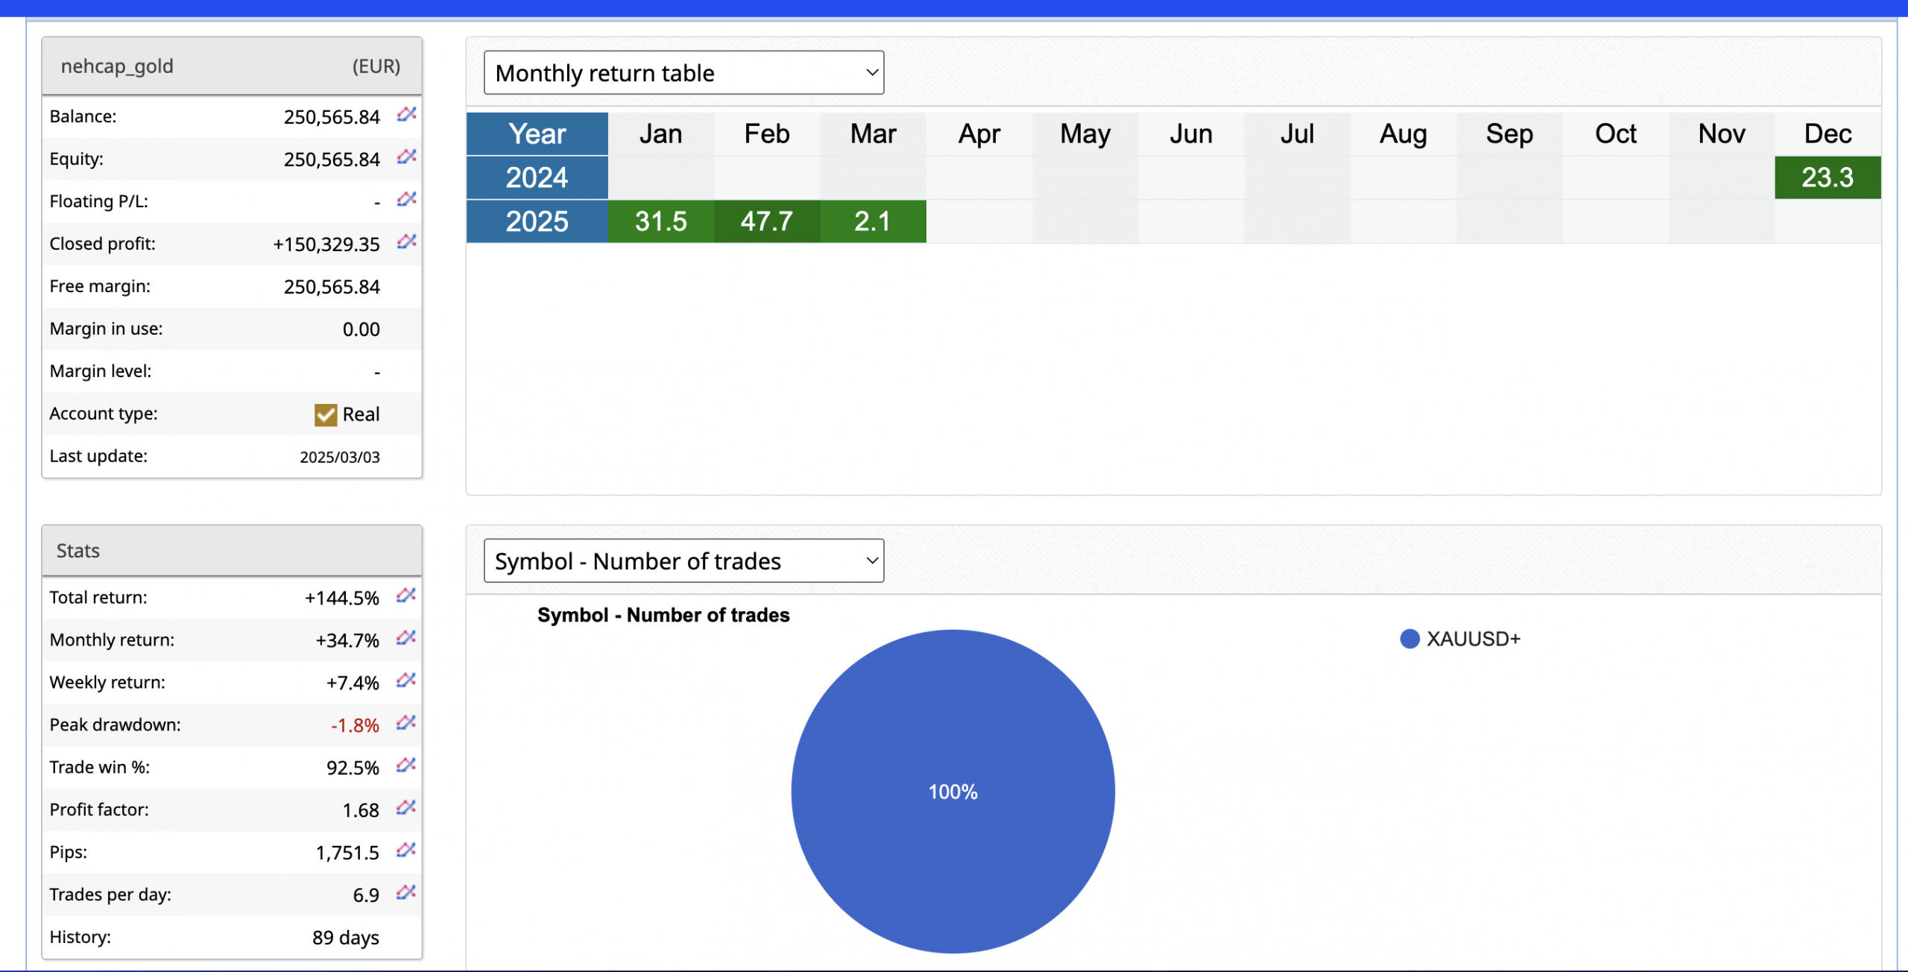Click chart icon beside Trades per day
The image size is (1908, 972).
[x=405, y=892]
